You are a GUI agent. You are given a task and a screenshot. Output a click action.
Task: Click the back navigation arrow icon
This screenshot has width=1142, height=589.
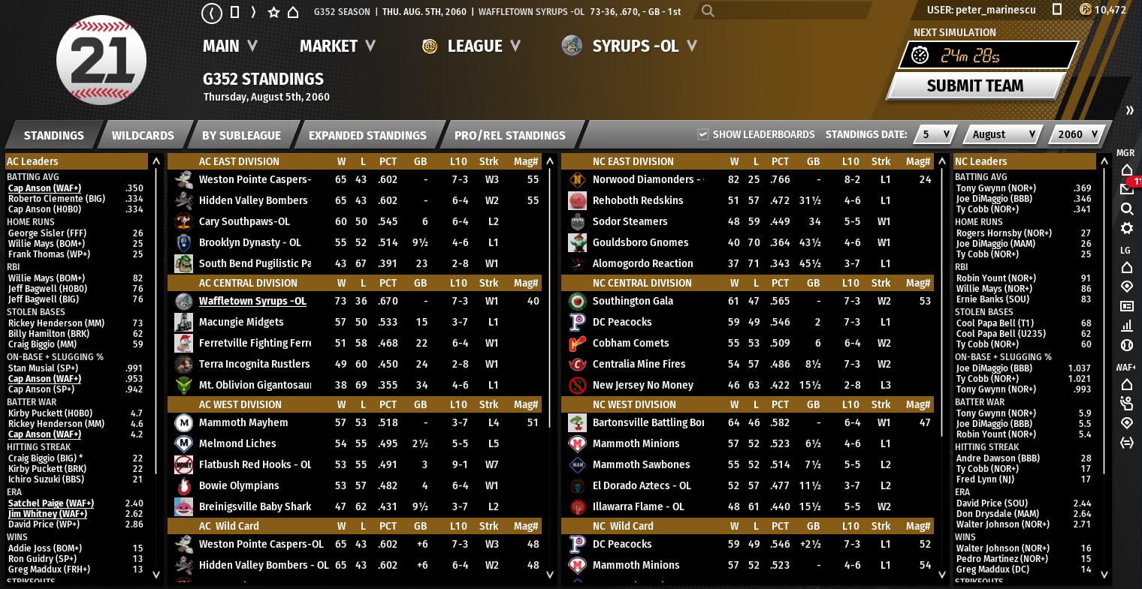click(x=213, y=13)
